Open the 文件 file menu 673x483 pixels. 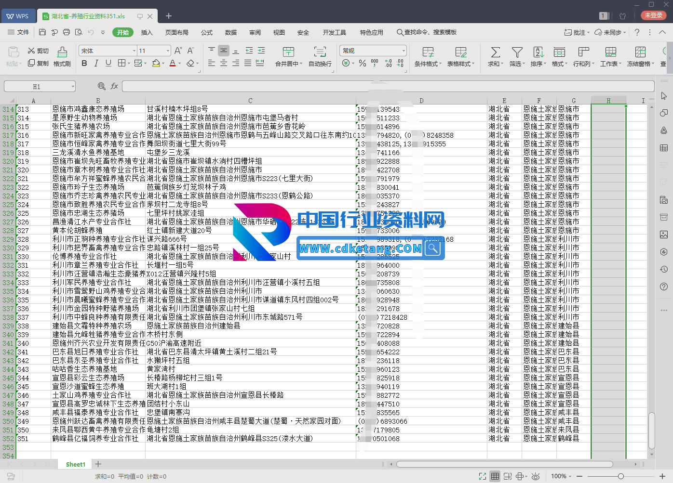(18, 32)
